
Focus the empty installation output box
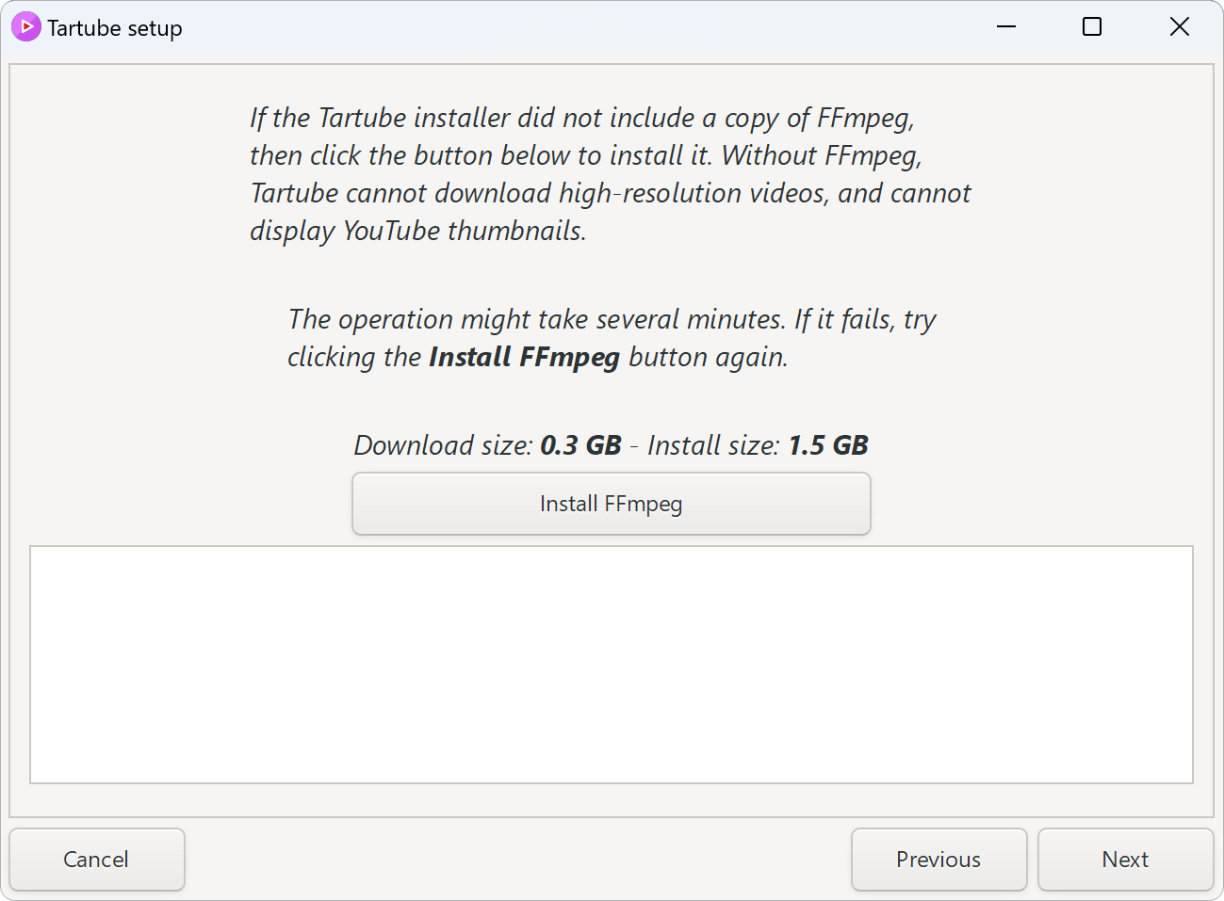(612, 665)
